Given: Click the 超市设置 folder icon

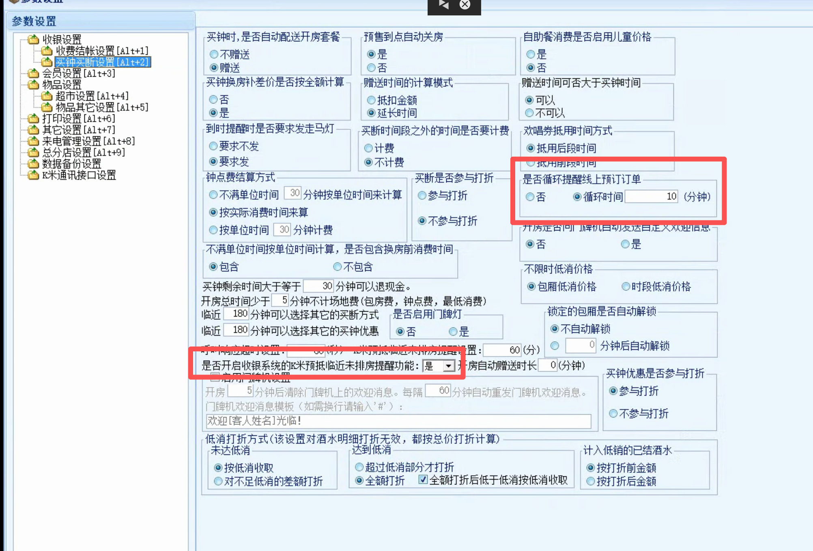Looking at the screenshot, I should 47,96.
